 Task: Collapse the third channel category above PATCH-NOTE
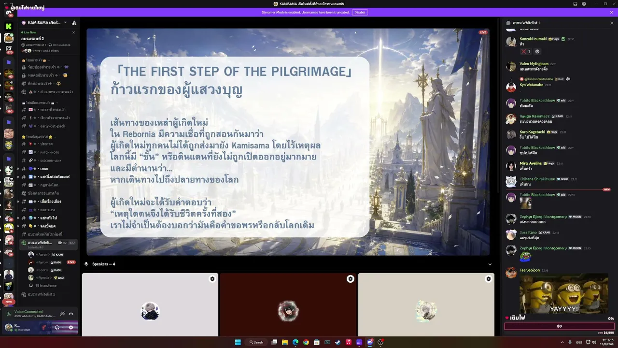[x=40, y=137]
